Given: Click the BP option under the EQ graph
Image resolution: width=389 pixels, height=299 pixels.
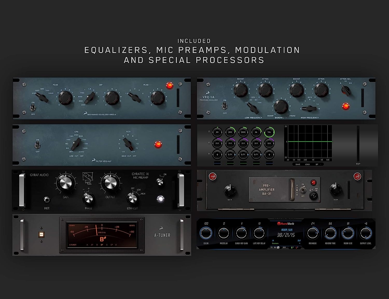Looking at the screenshot, I should point(317,164).
